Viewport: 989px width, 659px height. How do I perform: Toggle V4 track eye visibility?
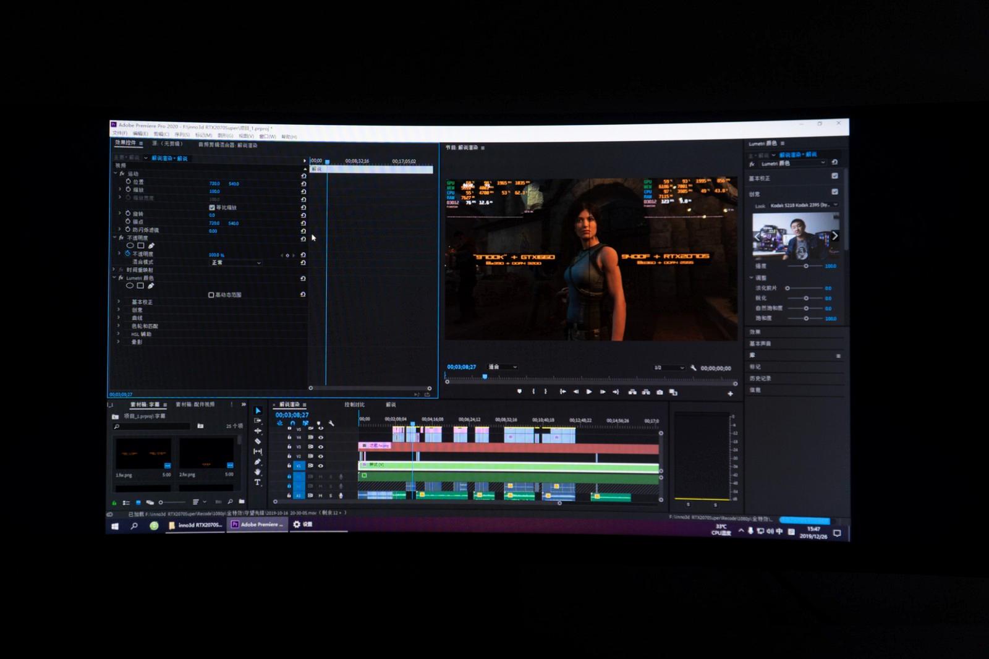321,437
